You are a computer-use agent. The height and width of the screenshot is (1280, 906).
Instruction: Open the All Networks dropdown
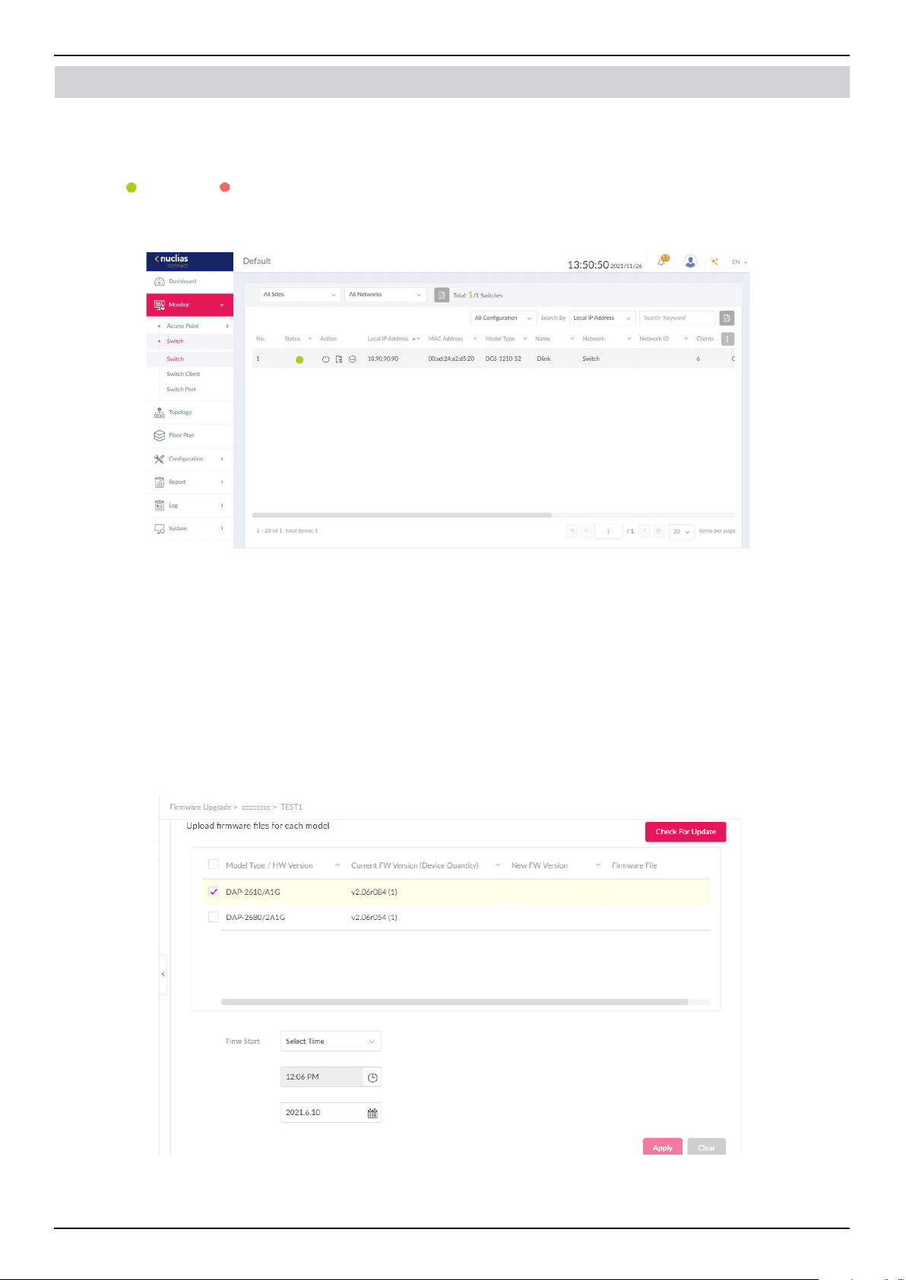[x=385, y=295]
